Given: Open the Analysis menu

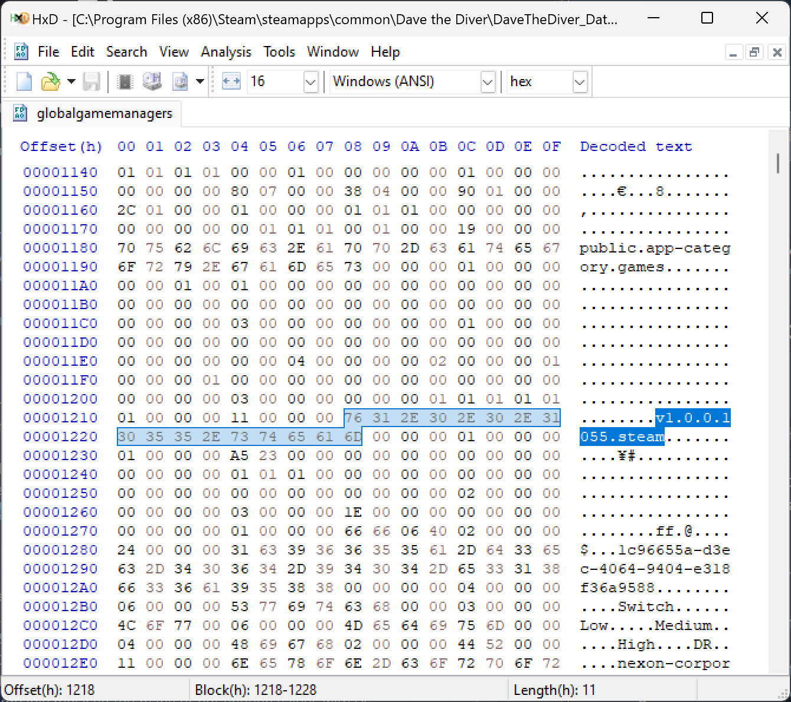Looking at the screenshot, I should tap(226, 52).
